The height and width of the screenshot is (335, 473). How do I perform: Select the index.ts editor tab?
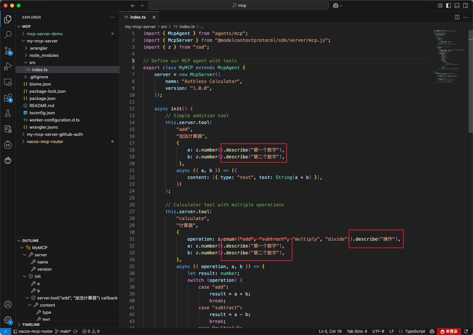click(x=137, y=17)
